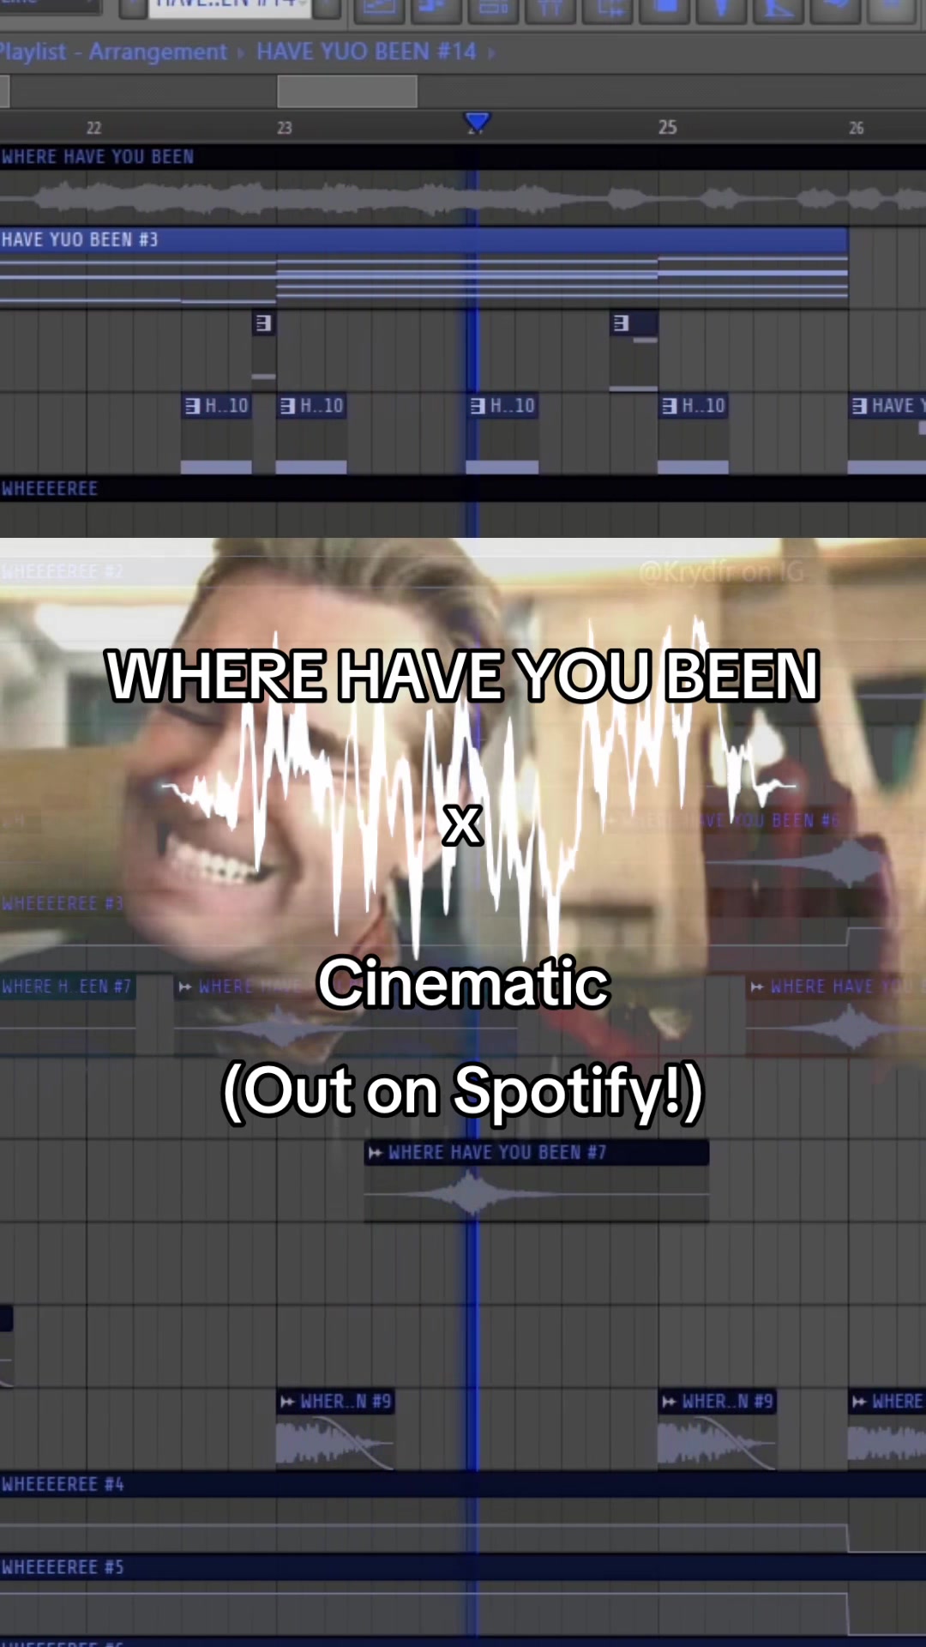Select the WHEEEEREE #4 clip title

point(63,1484)
